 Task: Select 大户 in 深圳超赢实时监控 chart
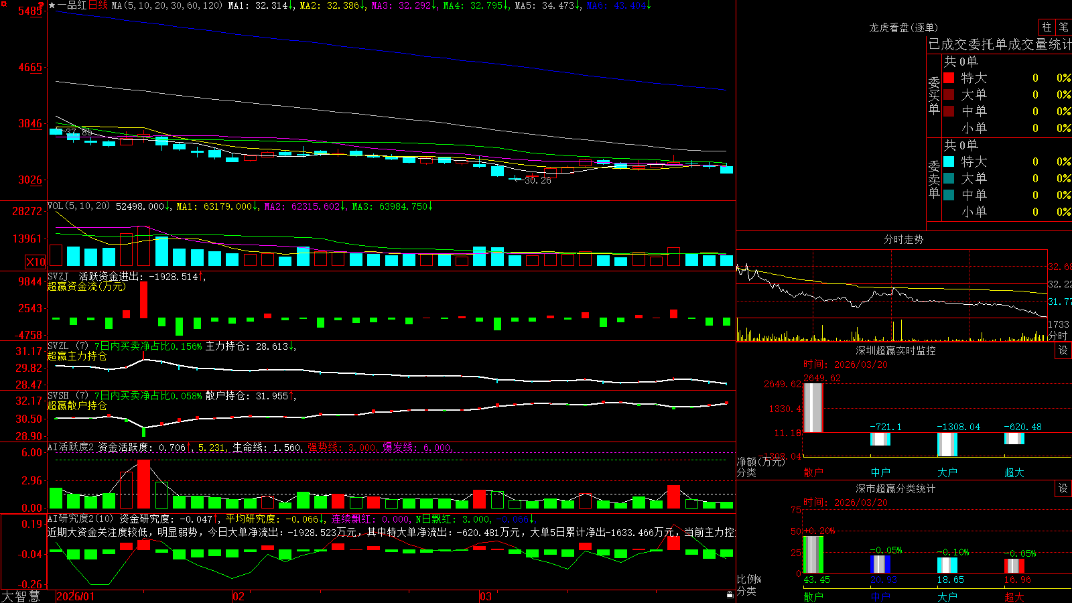[947, 472]
